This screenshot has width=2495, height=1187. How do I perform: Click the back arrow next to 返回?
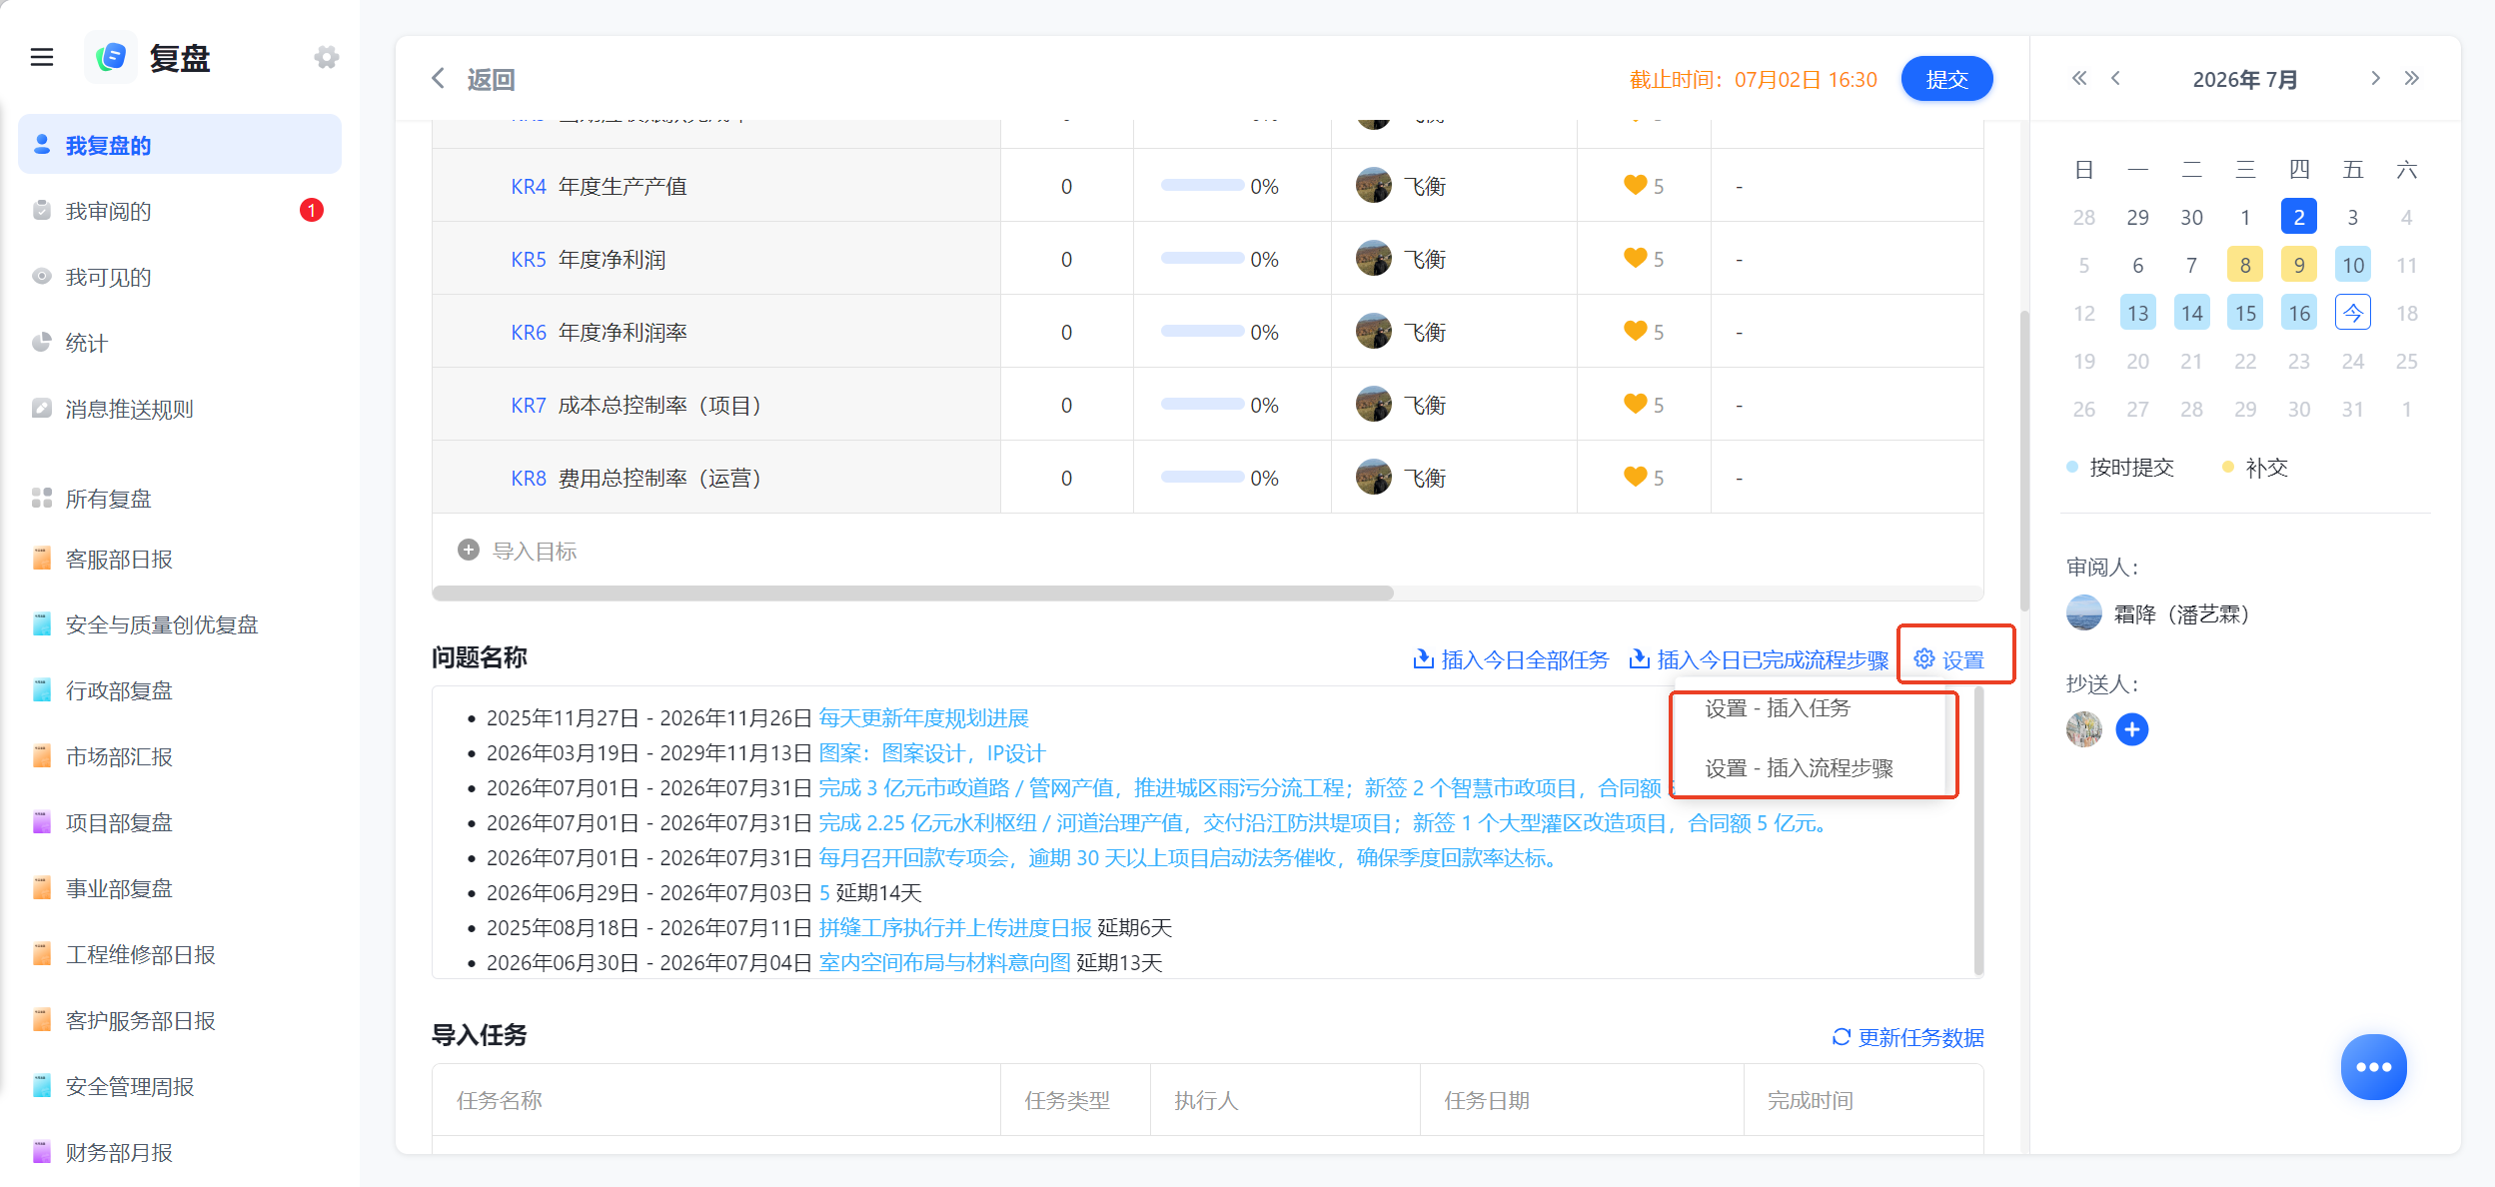(x=438, y=79)
